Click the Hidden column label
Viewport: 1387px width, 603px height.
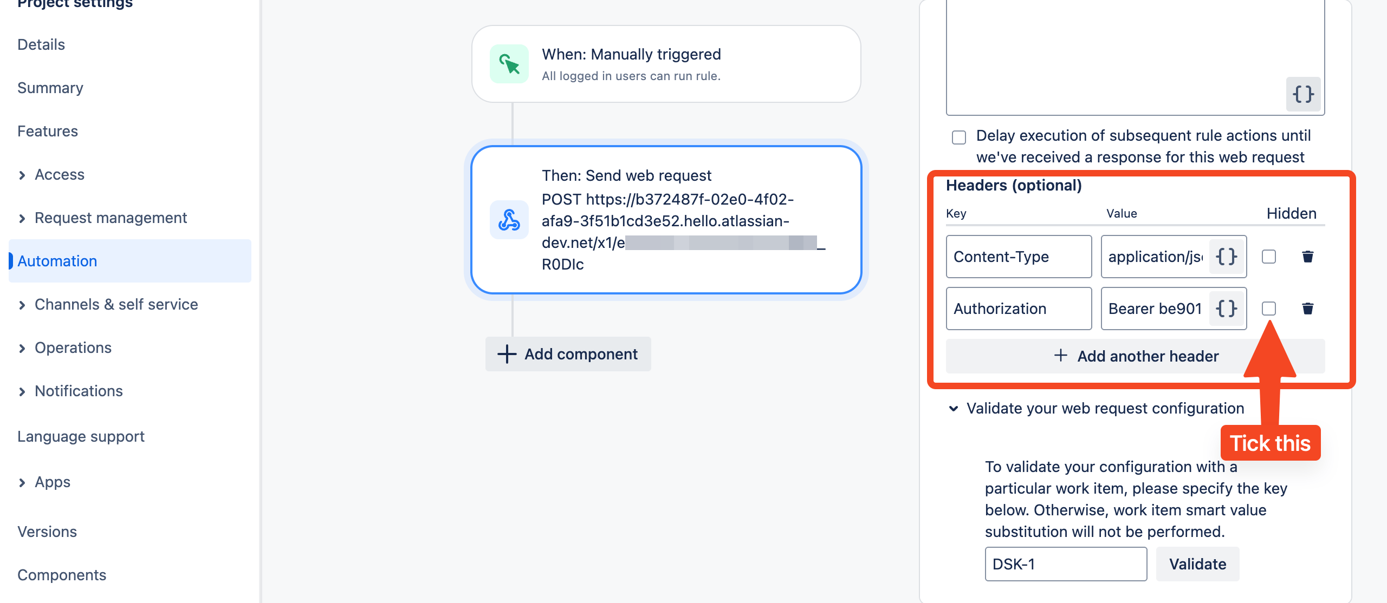click(x=1291, y=213)
